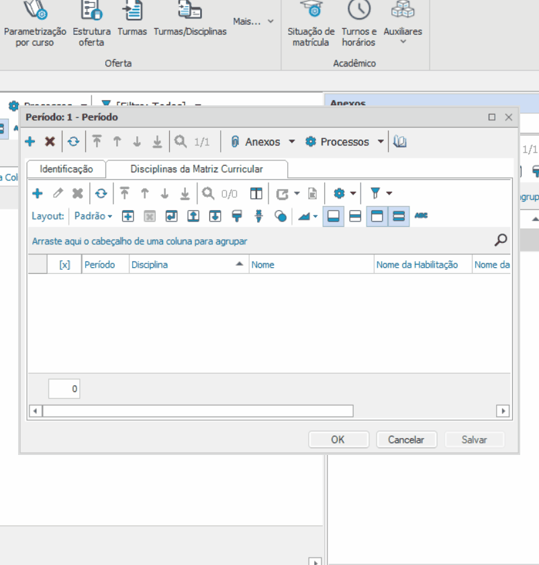Go to last row in disciplines grid
The image size is (539, 565).
185,193
